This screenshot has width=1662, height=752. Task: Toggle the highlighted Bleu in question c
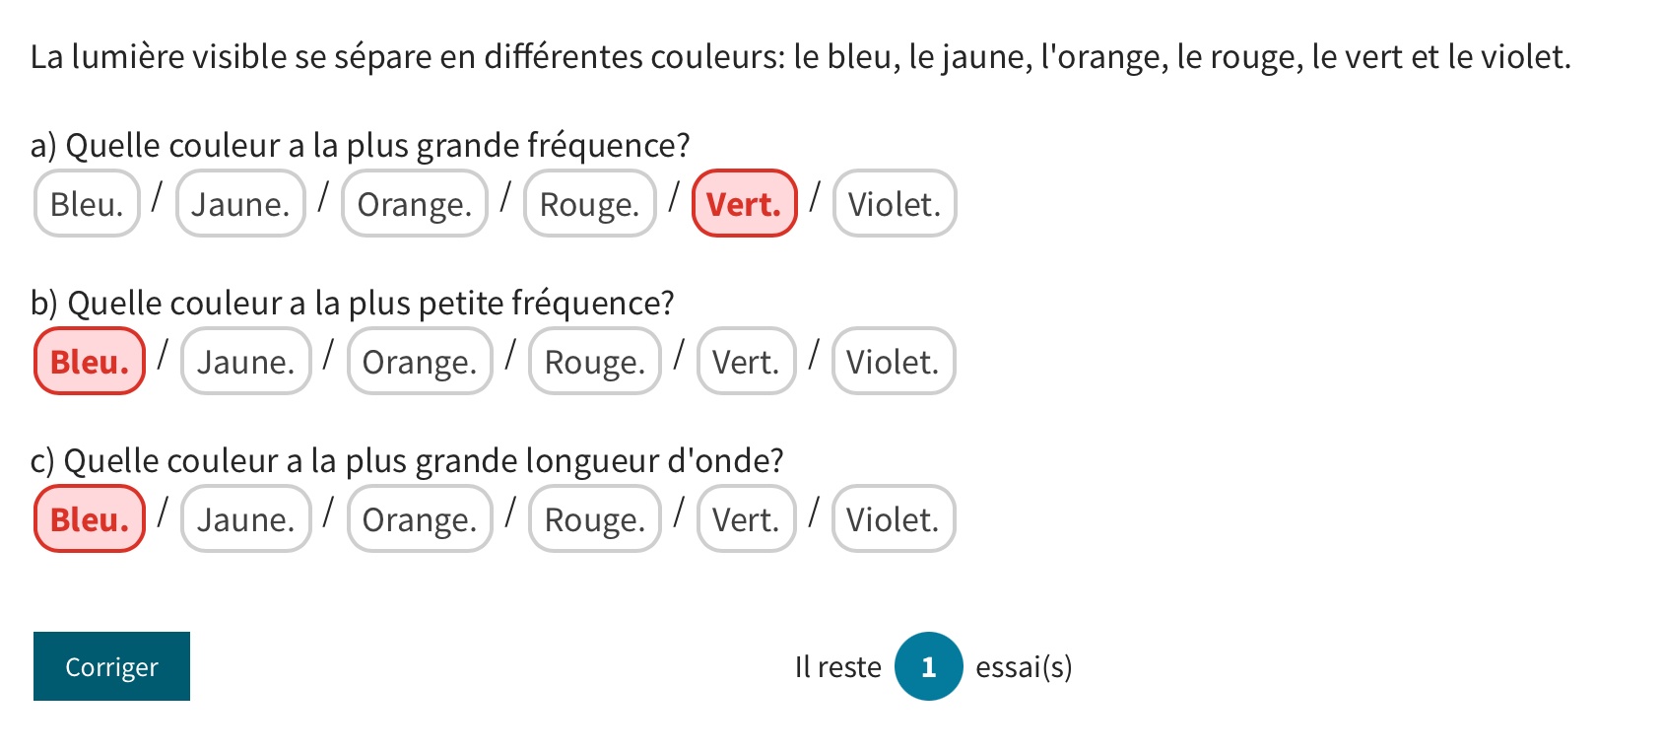(90, 519)
